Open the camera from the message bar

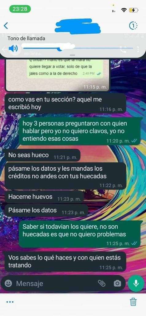coord(117,284)
